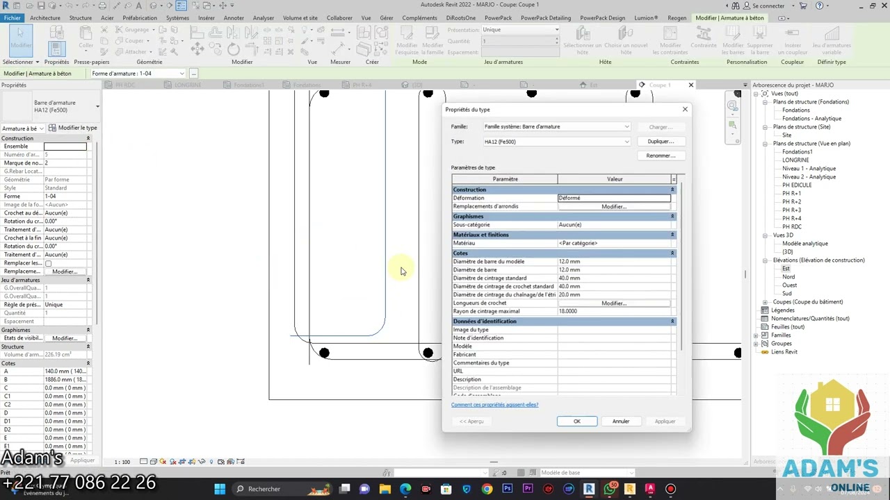This screenshot has height=500, width=890.
Task: Click the Déformation value field
Action: click(614, 198)
